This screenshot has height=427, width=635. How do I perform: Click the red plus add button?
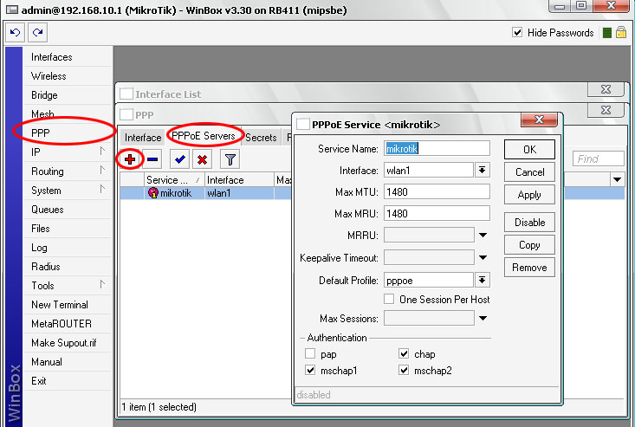click(x=130, y=159)
